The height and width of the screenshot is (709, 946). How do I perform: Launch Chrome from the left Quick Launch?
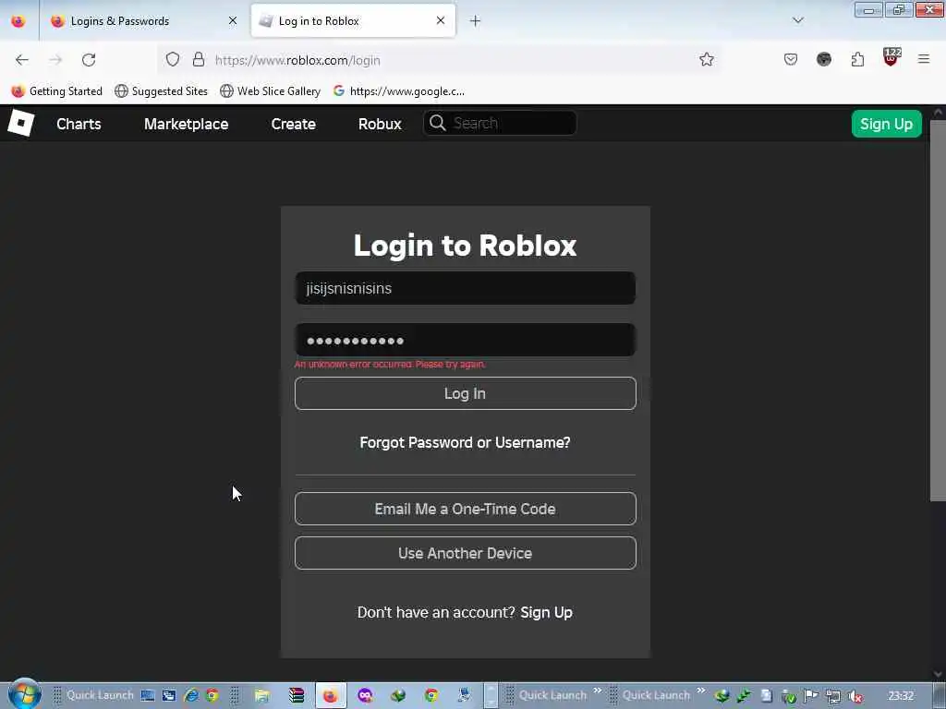click(212, 695)
